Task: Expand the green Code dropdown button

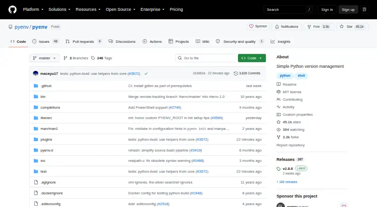Action: coord(252,58)
